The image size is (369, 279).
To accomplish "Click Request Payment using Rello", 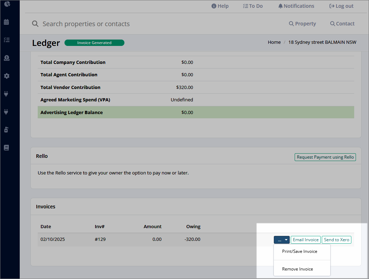I will coord(325,157).
